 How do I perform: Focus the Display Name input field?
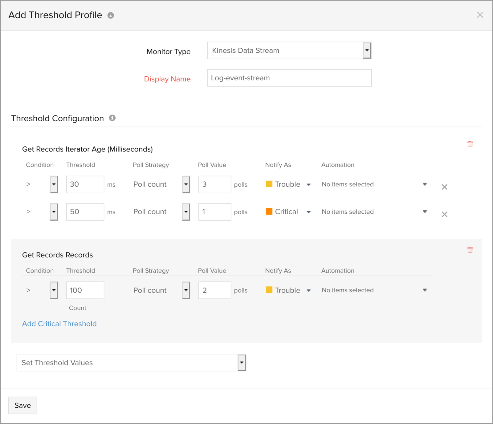(x=289, y=78)
